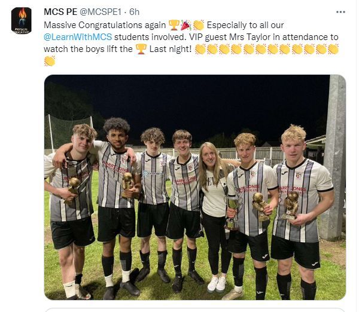Open the MCS PE flame profile avatar

click(22, 20)
